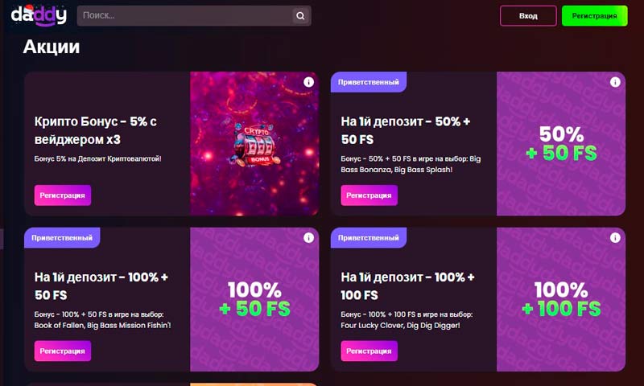Image resolution: width=644 pixels, height=386 pixels.
Task: Open info icon on 50% + 50 FS card
Action: pyautogui.click(x=615, y=82)
